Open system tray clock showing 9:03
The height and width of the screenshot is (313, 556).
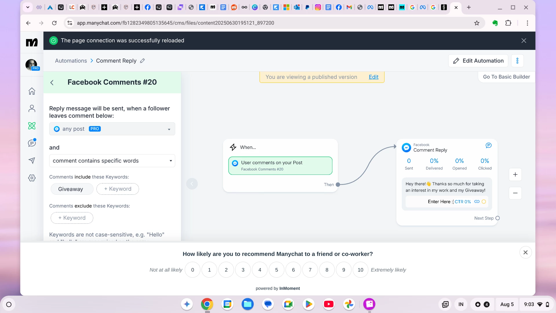click(536, 304)
